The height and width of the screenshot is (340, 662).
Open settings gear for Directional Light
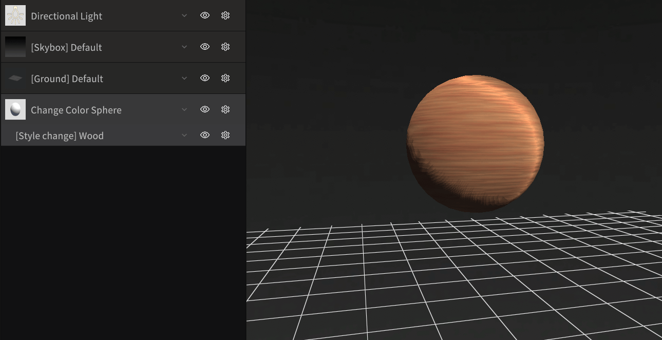coord(225,15)
